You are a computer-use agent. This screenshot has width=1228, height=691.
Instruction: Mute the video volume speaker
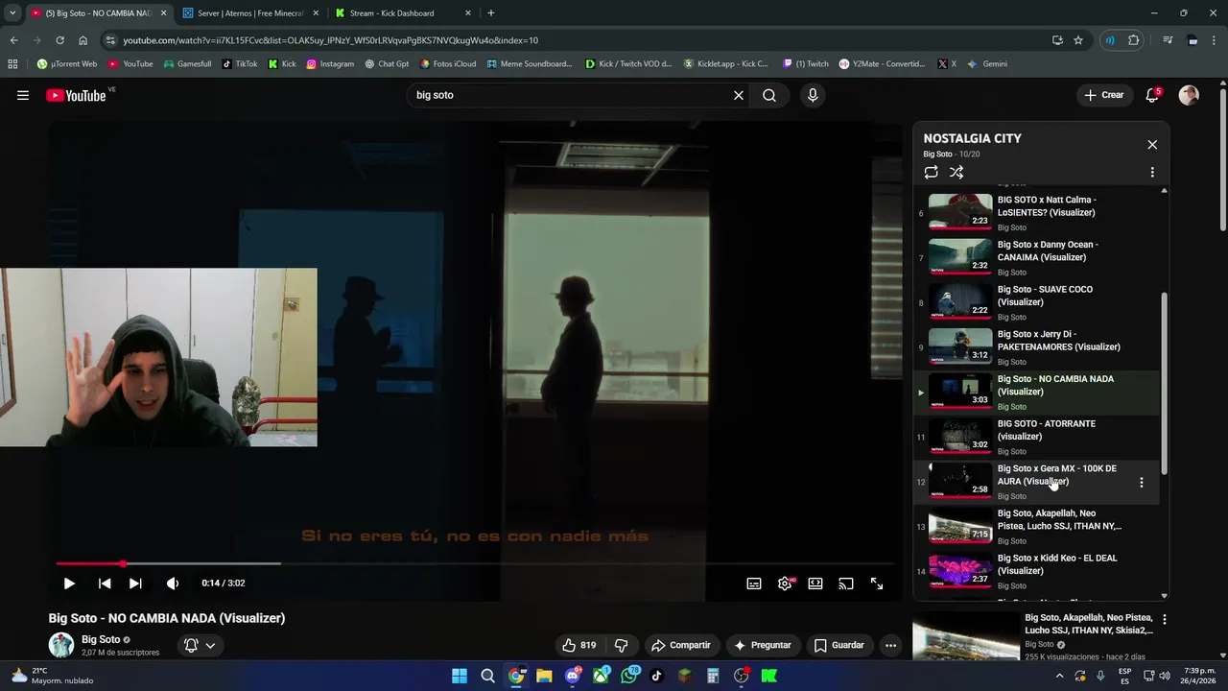coord(173,584)
